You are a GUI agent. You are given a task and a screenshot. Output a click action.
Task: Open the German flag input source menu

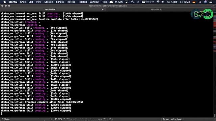[x=194, y=2]
